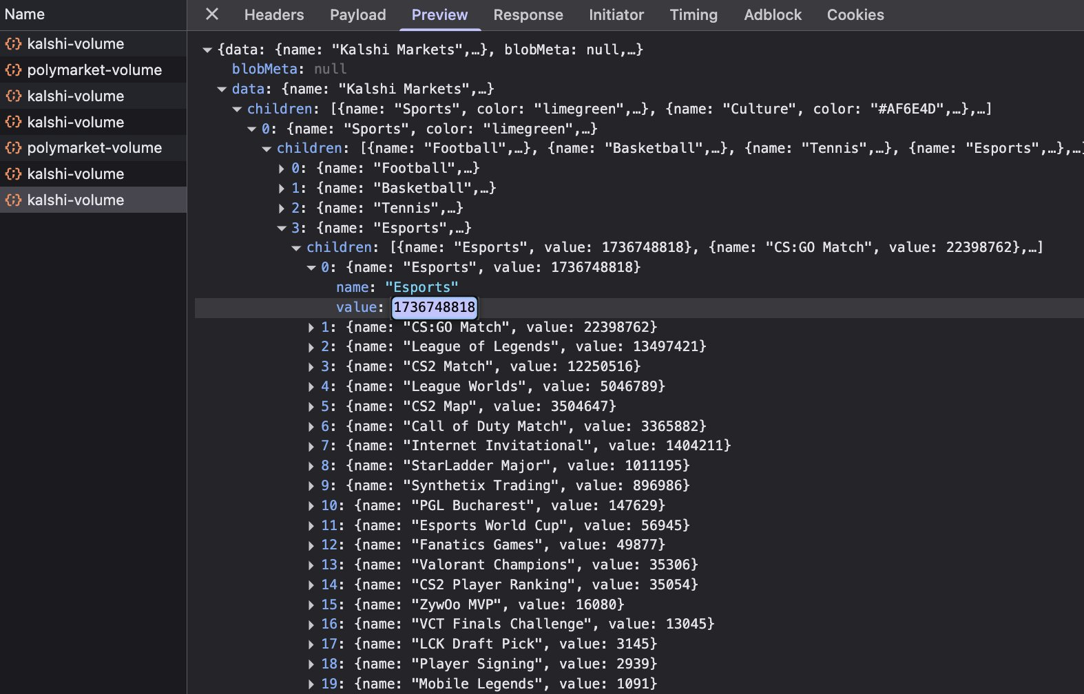Expand the Tennis tree entry
Image resolution: width=1084 pixels, height=694 pixels.
tap(281, 209)
